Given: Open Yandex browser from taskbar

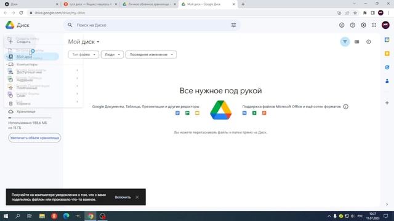Looking at the screenshot, I should [54, 216].
